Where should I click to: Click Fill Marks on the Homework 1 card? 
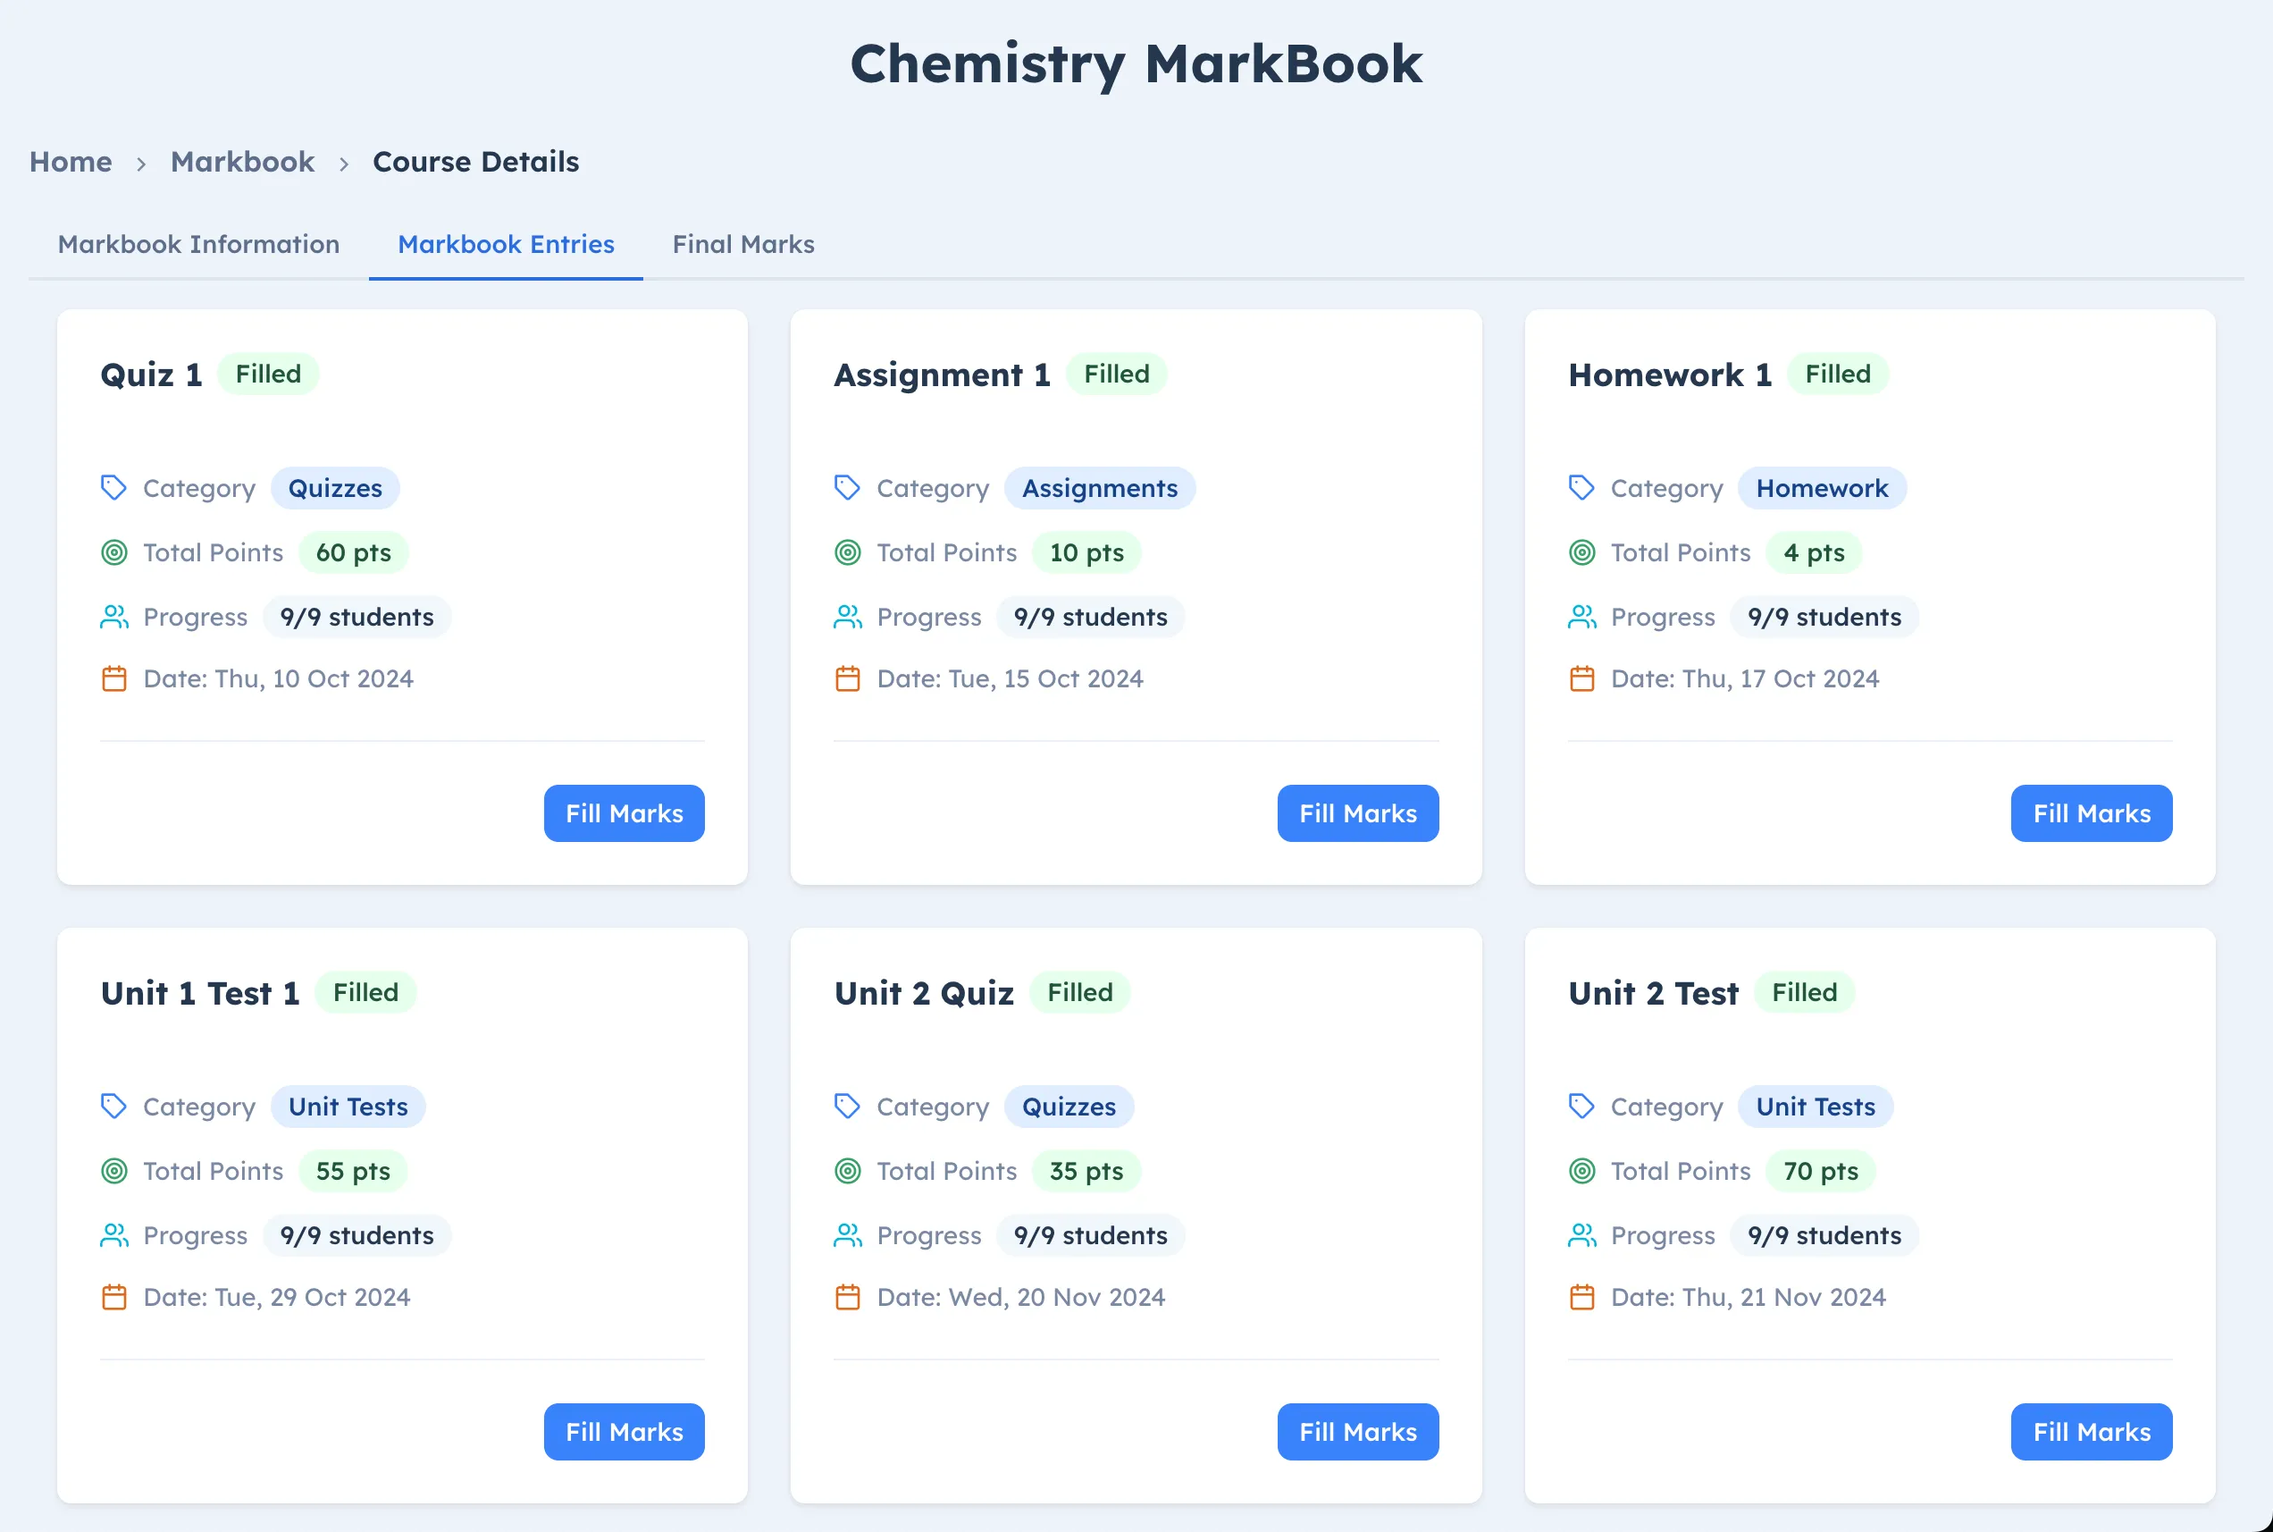[2092, 812]
